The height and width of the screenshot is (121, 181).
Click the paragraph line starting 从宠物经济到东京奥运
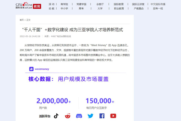[77, 45]
